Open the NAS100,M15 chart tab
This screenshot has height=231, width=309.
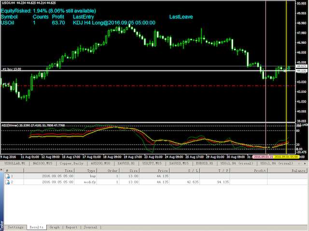[x=43, y=164]
